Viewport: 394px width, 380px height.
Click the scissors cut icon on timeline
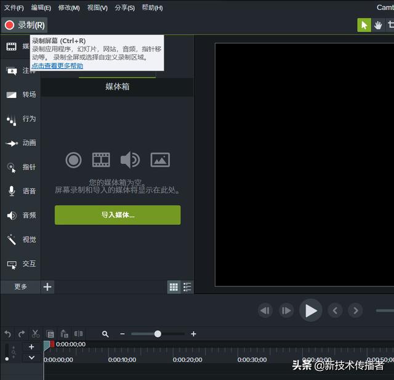point(36,334)
